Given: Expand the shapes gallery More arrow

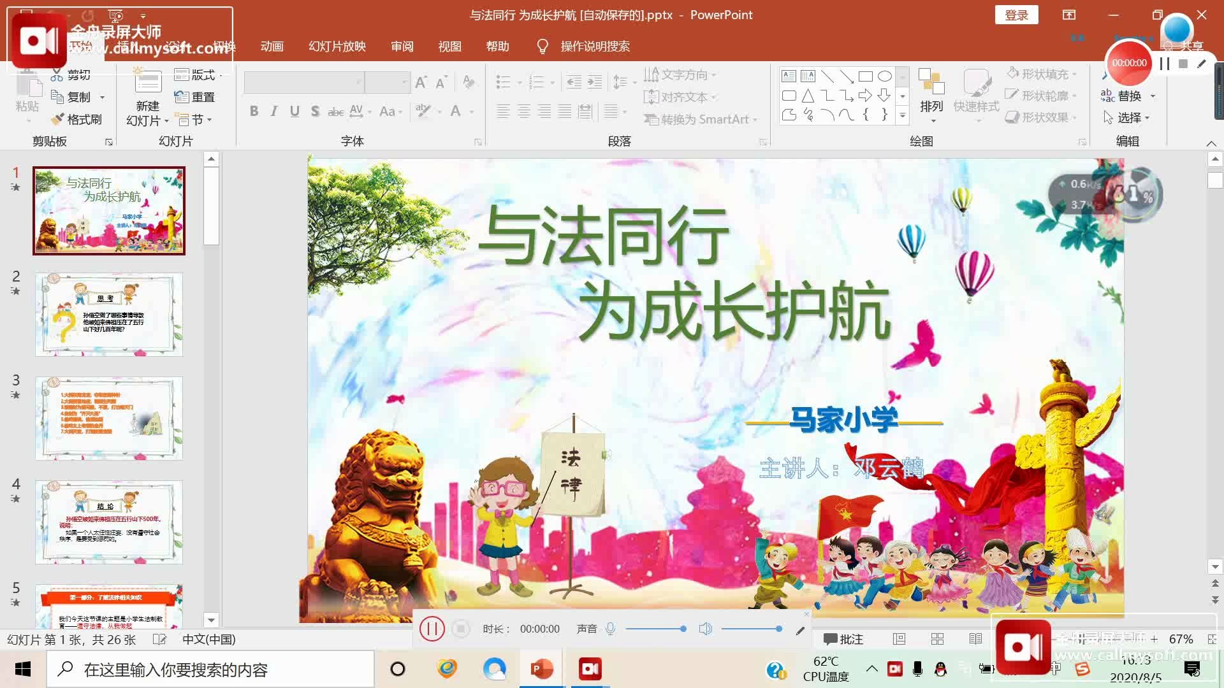Looking at the screenshot, I should pos(903,116).
